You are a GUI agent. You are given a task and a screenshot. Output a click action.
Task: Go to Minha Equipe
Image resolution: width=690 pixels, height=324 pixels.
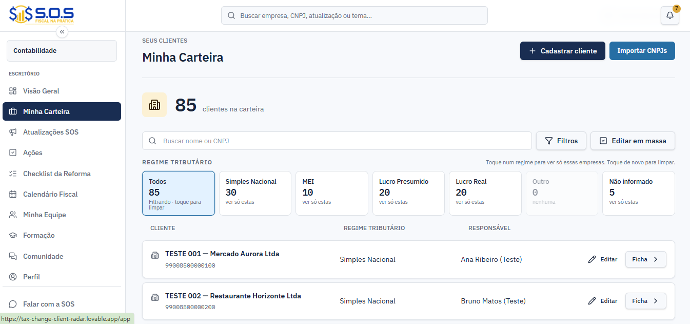coord(62,215)
